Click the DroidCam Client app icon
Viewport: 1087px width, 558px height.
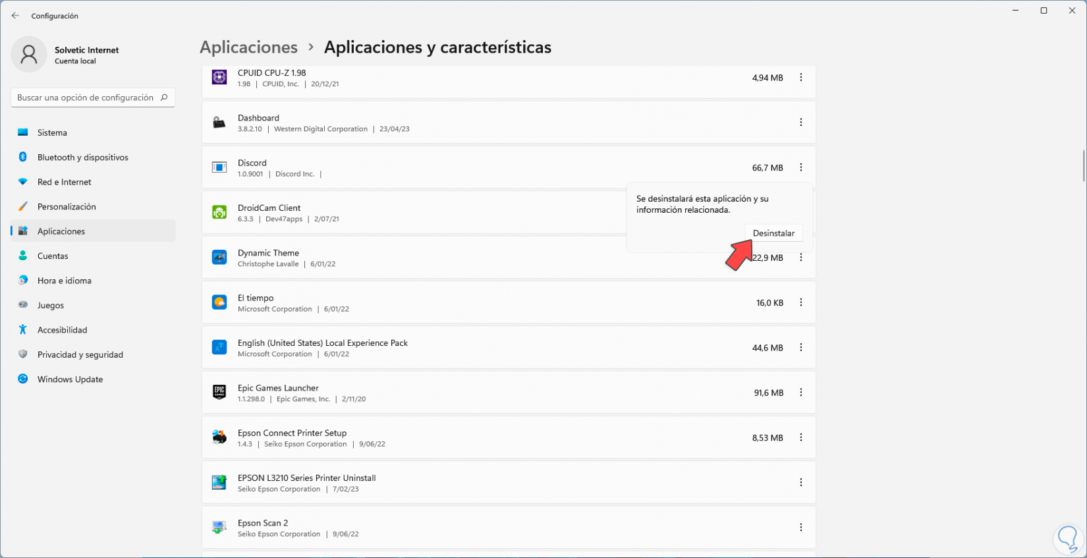point(219,212)
